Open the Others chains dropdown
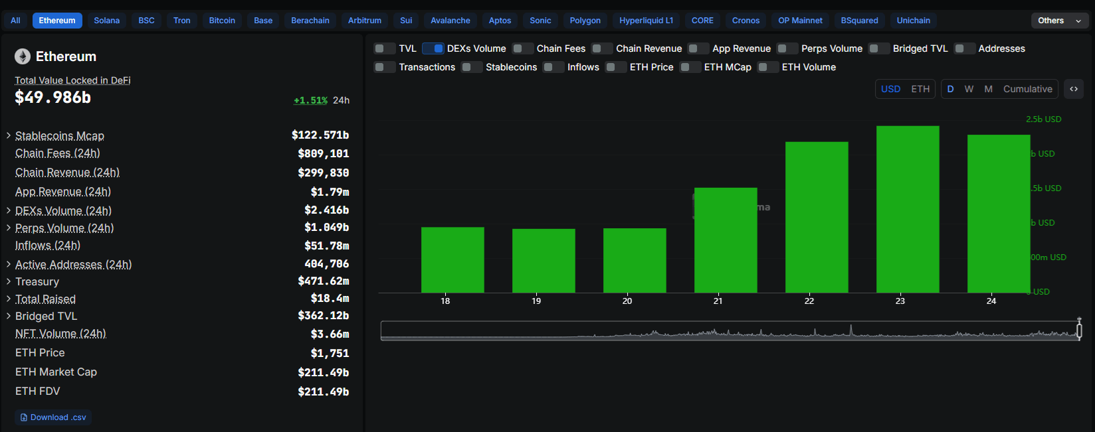Image resolution: width=1095 pixels, height=432 pixels. [1060, 21]
